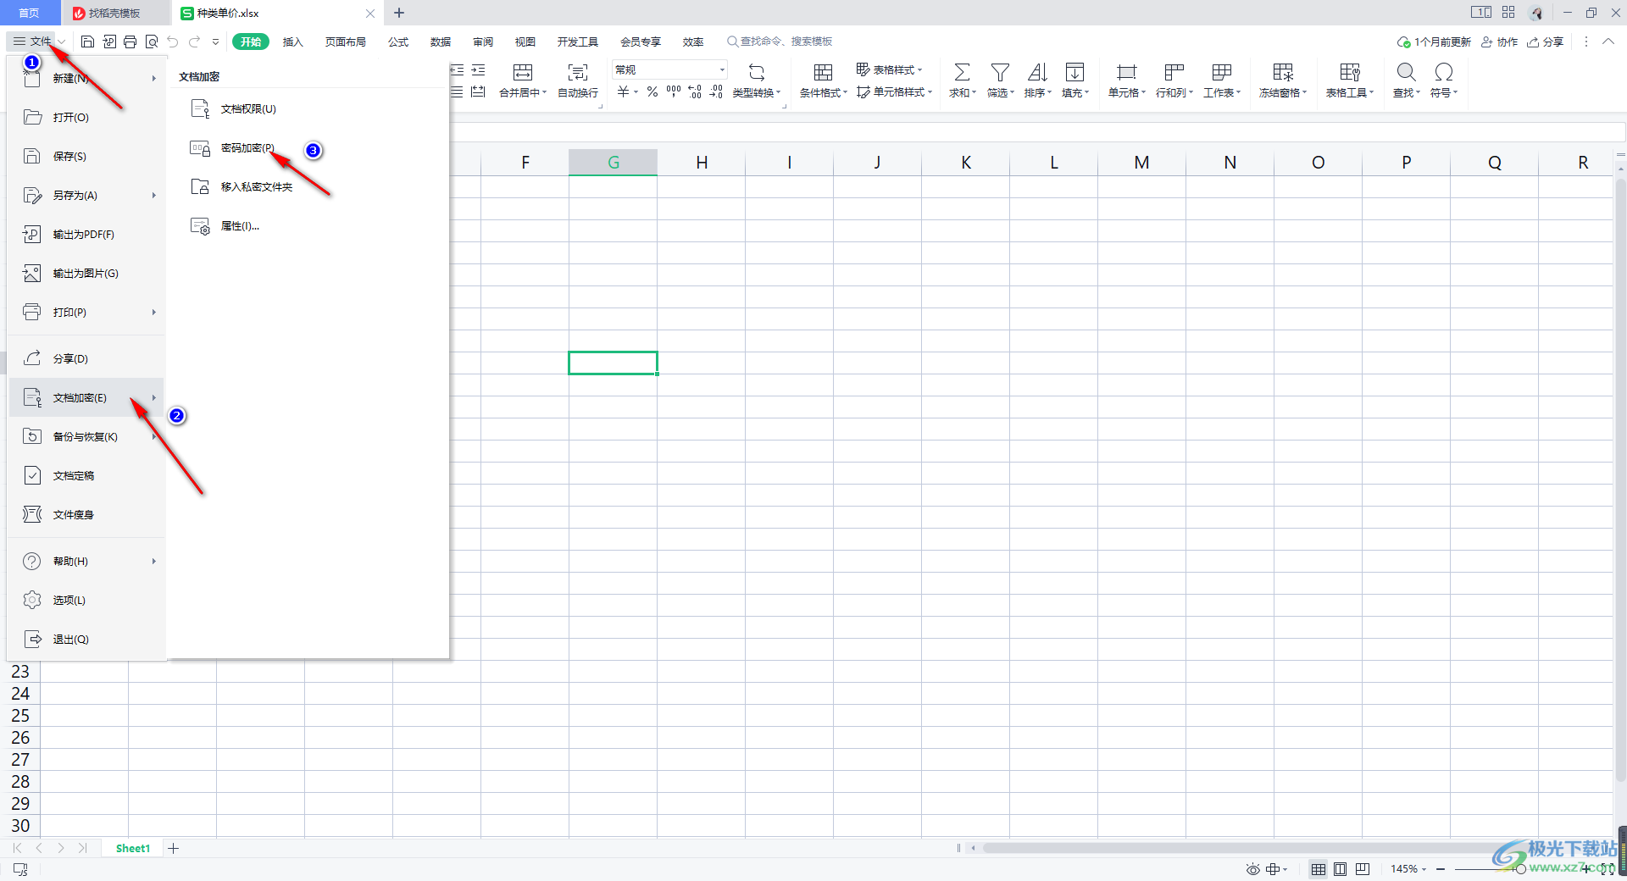Click the eye protection mode icon in status bar
This screenshot has width=1627, height=881.
coord(1252,869)
